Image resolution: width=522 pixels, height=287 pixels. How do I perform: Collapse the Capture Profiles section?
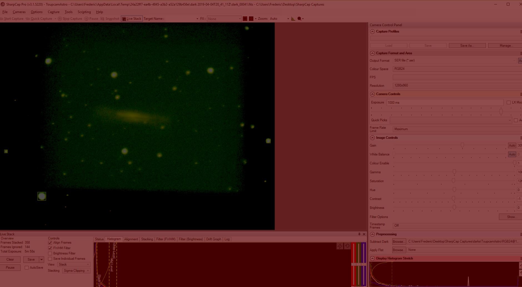pos(373,31)
